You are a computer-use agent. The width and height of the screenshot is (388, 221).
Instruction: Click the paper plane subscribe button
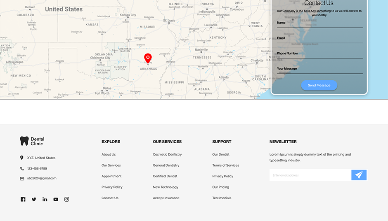[x=359, y=175]
